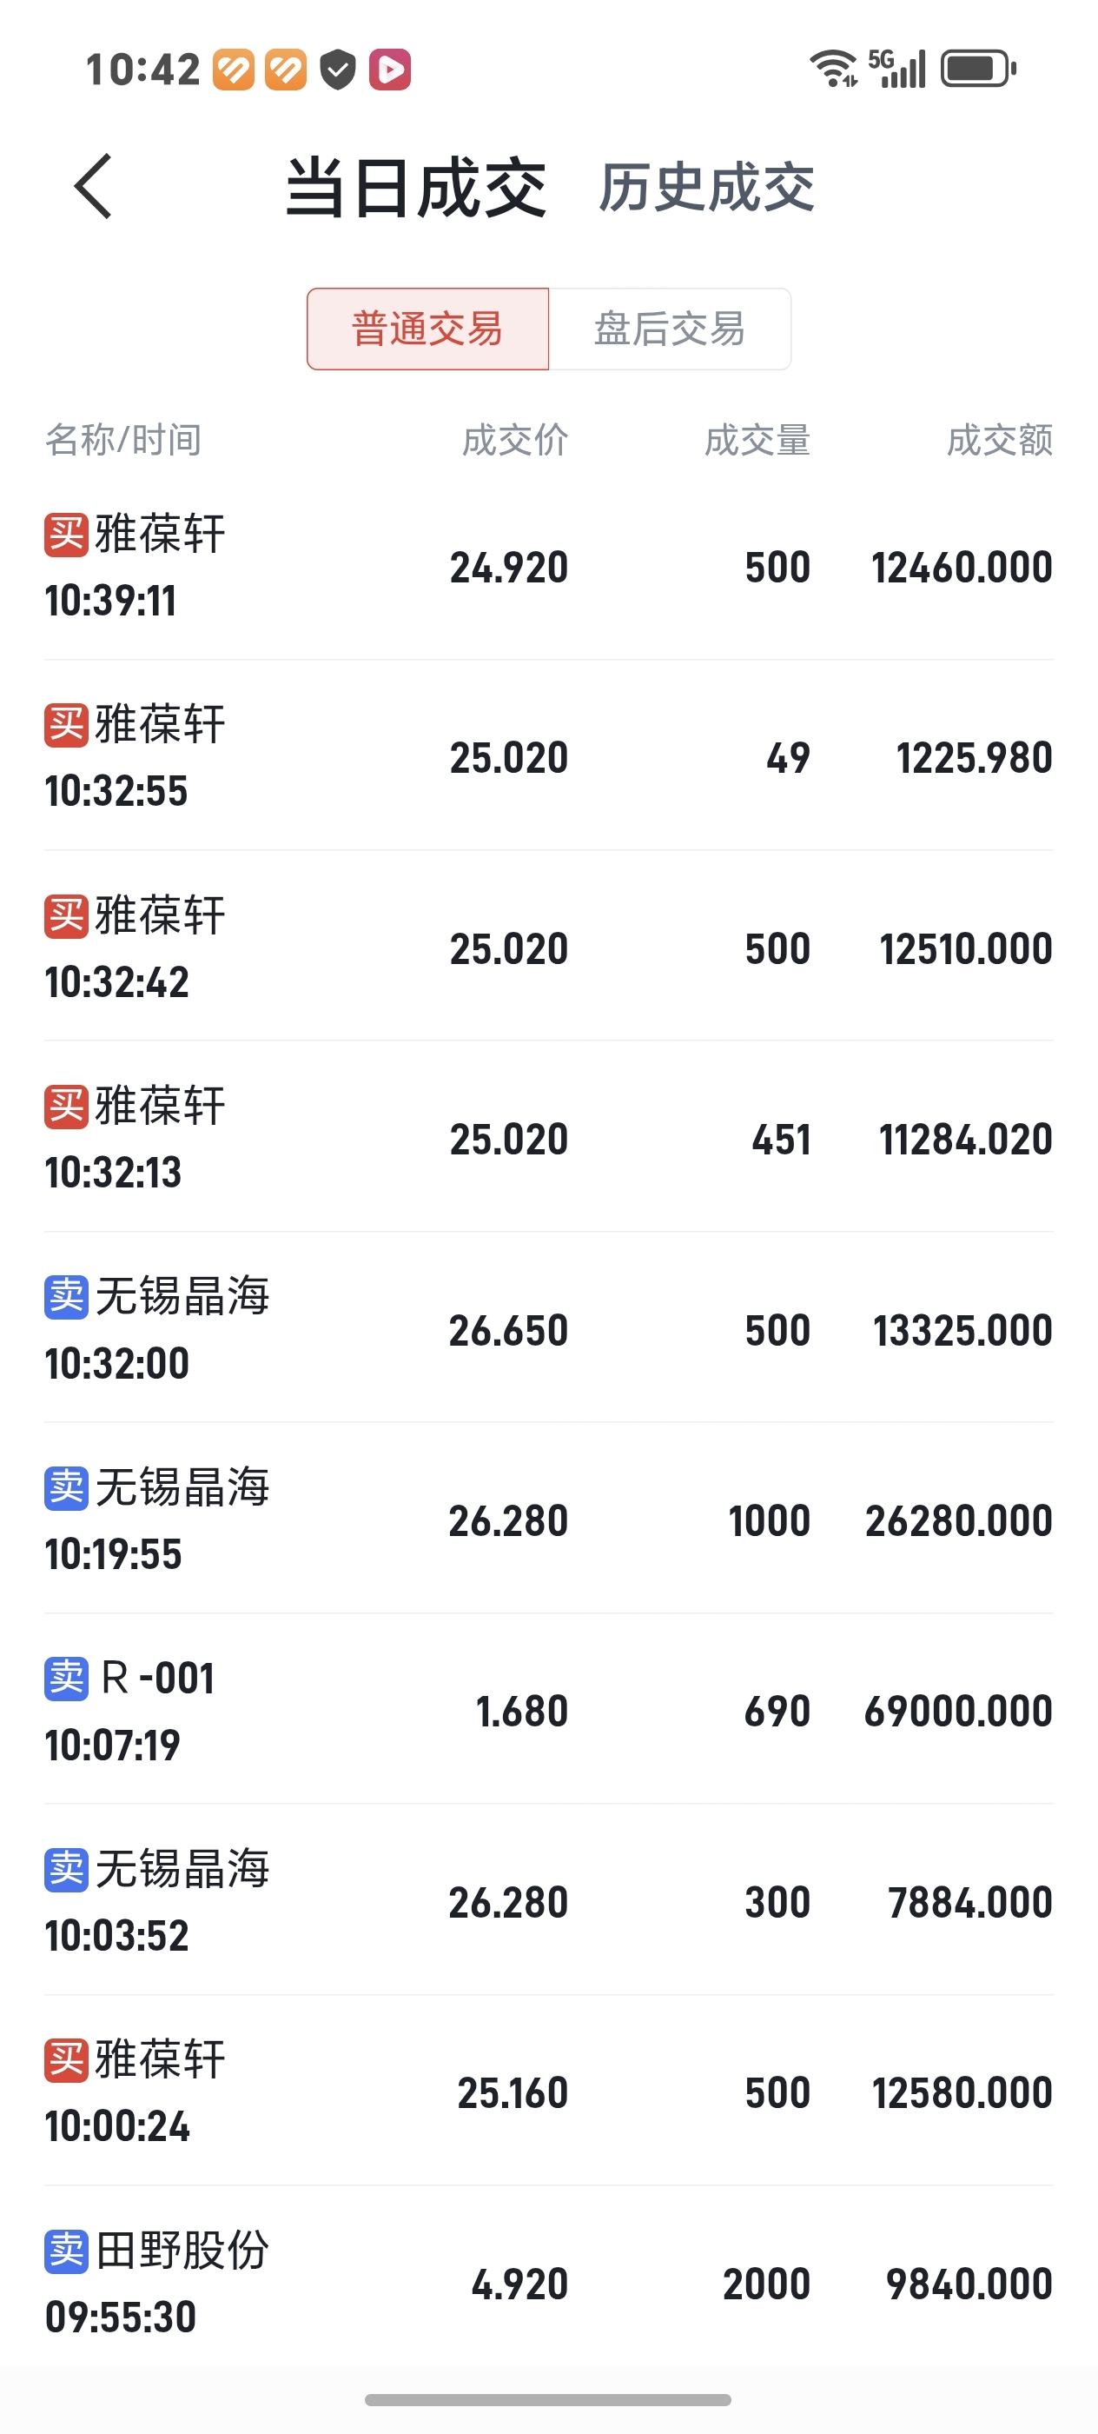
Task: Select the 当日成交 tab
Action: pos(415,187)
